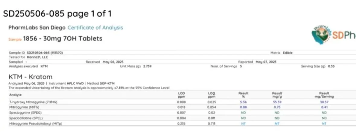
Task: Click 'Speciociliatine (SPCL)' row label
Action: click(x=26, y=118)
